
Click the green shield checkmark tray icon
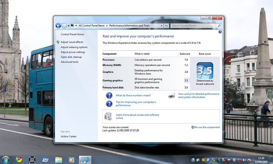tap(214, 160)
